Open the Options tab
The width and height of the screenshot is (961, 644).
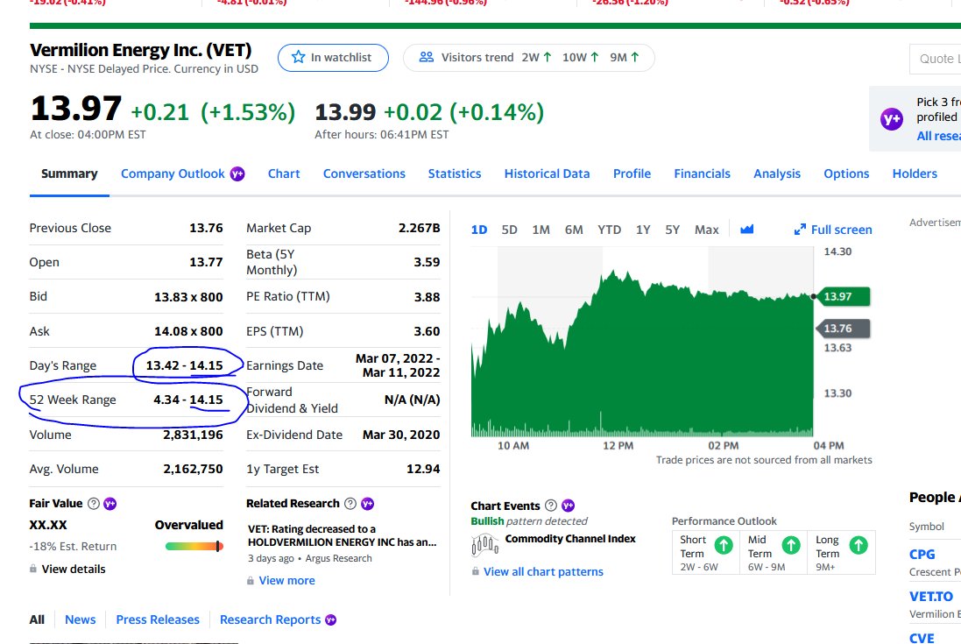point(845,174)
